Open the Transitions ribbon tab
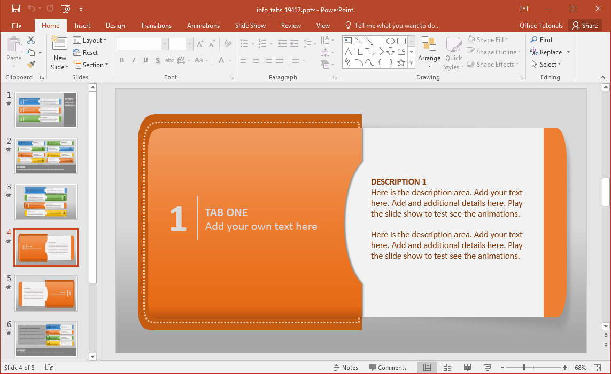Screen dimensions: 611x374 tap(156, 26)
